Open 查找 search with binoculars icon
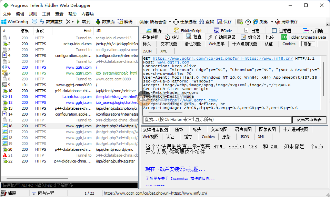The image size is (330, 197). [206, 22]
